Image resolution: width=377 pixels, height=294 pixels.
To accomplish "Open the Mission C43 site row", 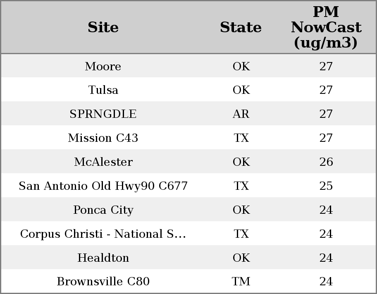I will click(x=103, y=138).
